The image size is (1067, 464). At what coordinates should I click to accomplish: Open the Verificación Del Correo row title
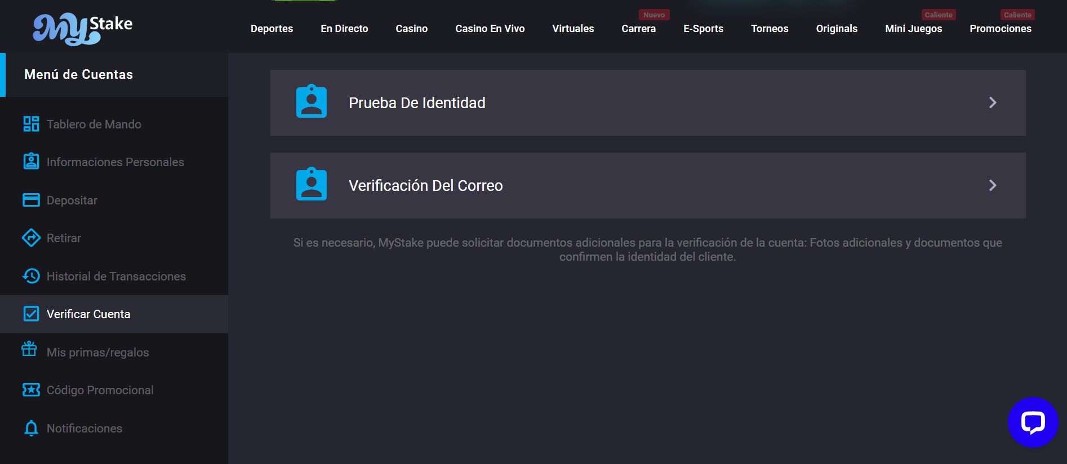[x=425, y=186]
